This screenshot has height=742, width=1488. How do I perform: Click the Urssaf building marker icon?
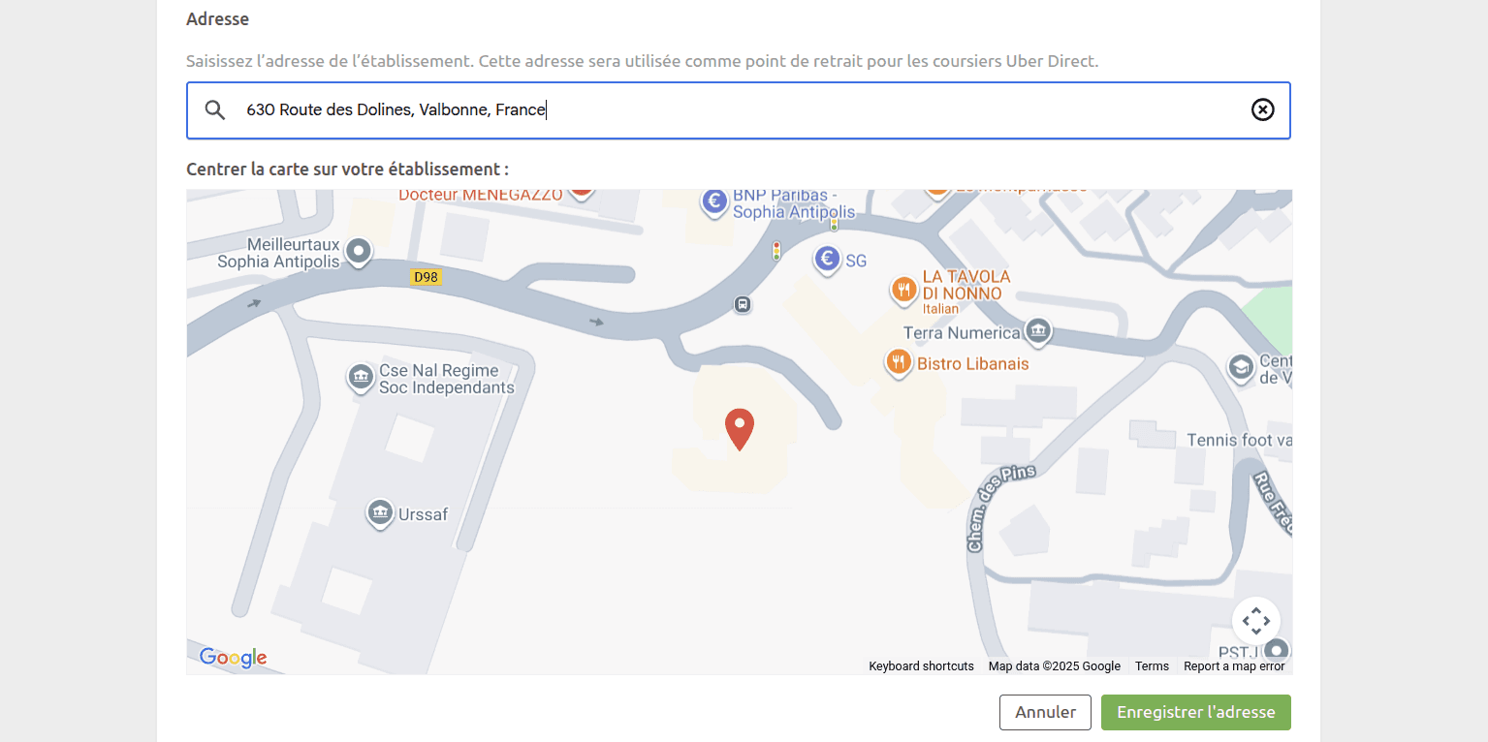(x=381, y=512)
